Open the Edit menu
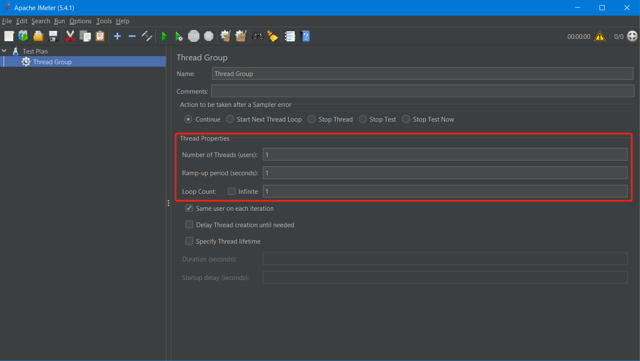640x361 pixels. pyautogui.click(x=22, y=21)
